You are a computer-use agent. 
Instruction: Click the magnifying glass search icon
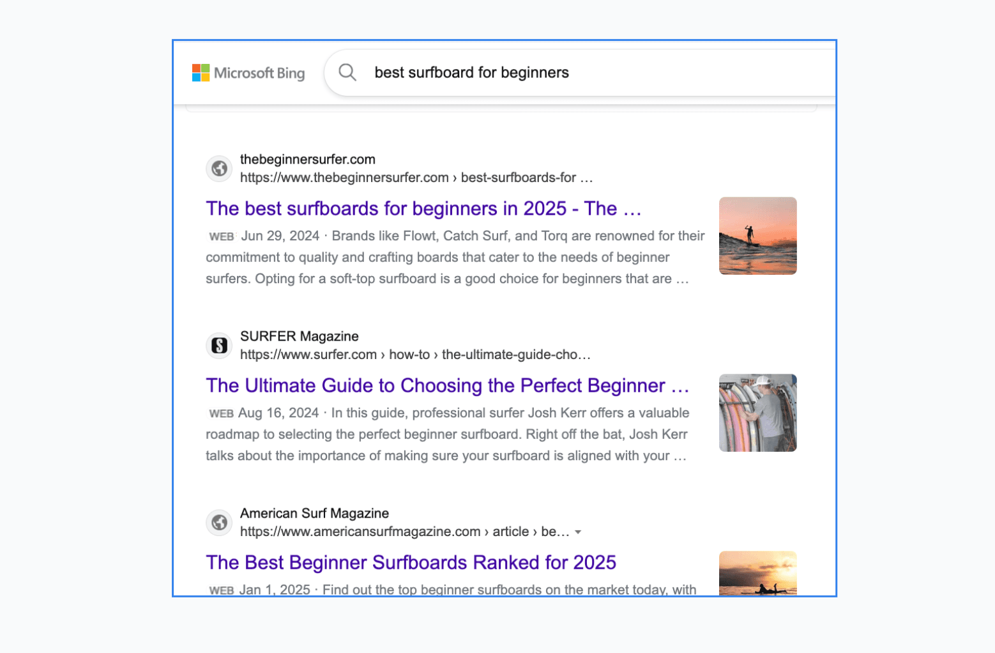(x=347, y=72)
